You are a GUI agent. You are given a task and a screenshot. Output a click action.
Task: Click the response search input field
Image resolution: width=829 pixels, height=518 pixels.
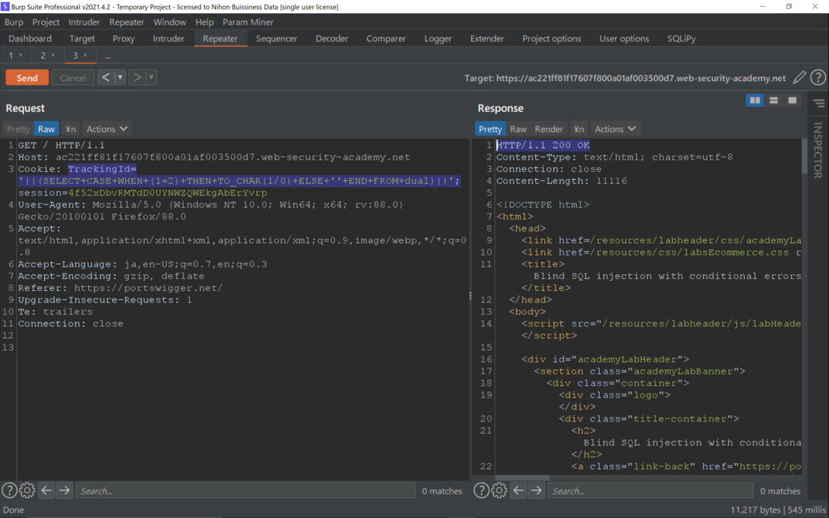650,490
